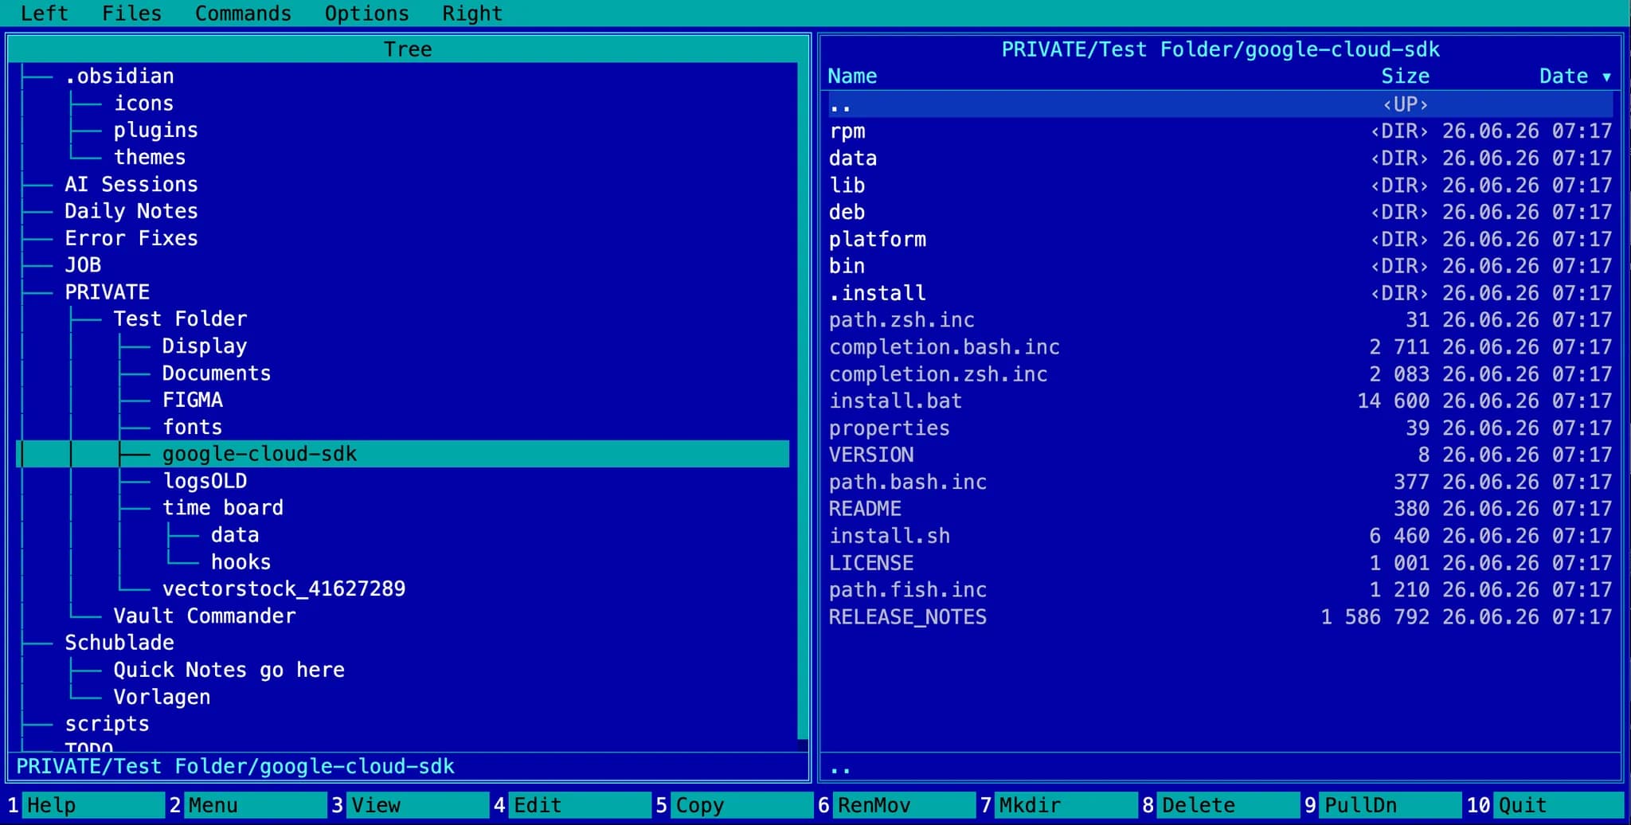1631x825 pixels.
Task: Select the install.sh file
Action: pos(1220,536)
